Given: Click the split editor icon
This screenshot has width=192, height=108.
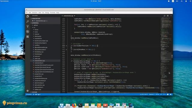Looking at the screenshot, I should pyautogui.click(x=168, y=16).
